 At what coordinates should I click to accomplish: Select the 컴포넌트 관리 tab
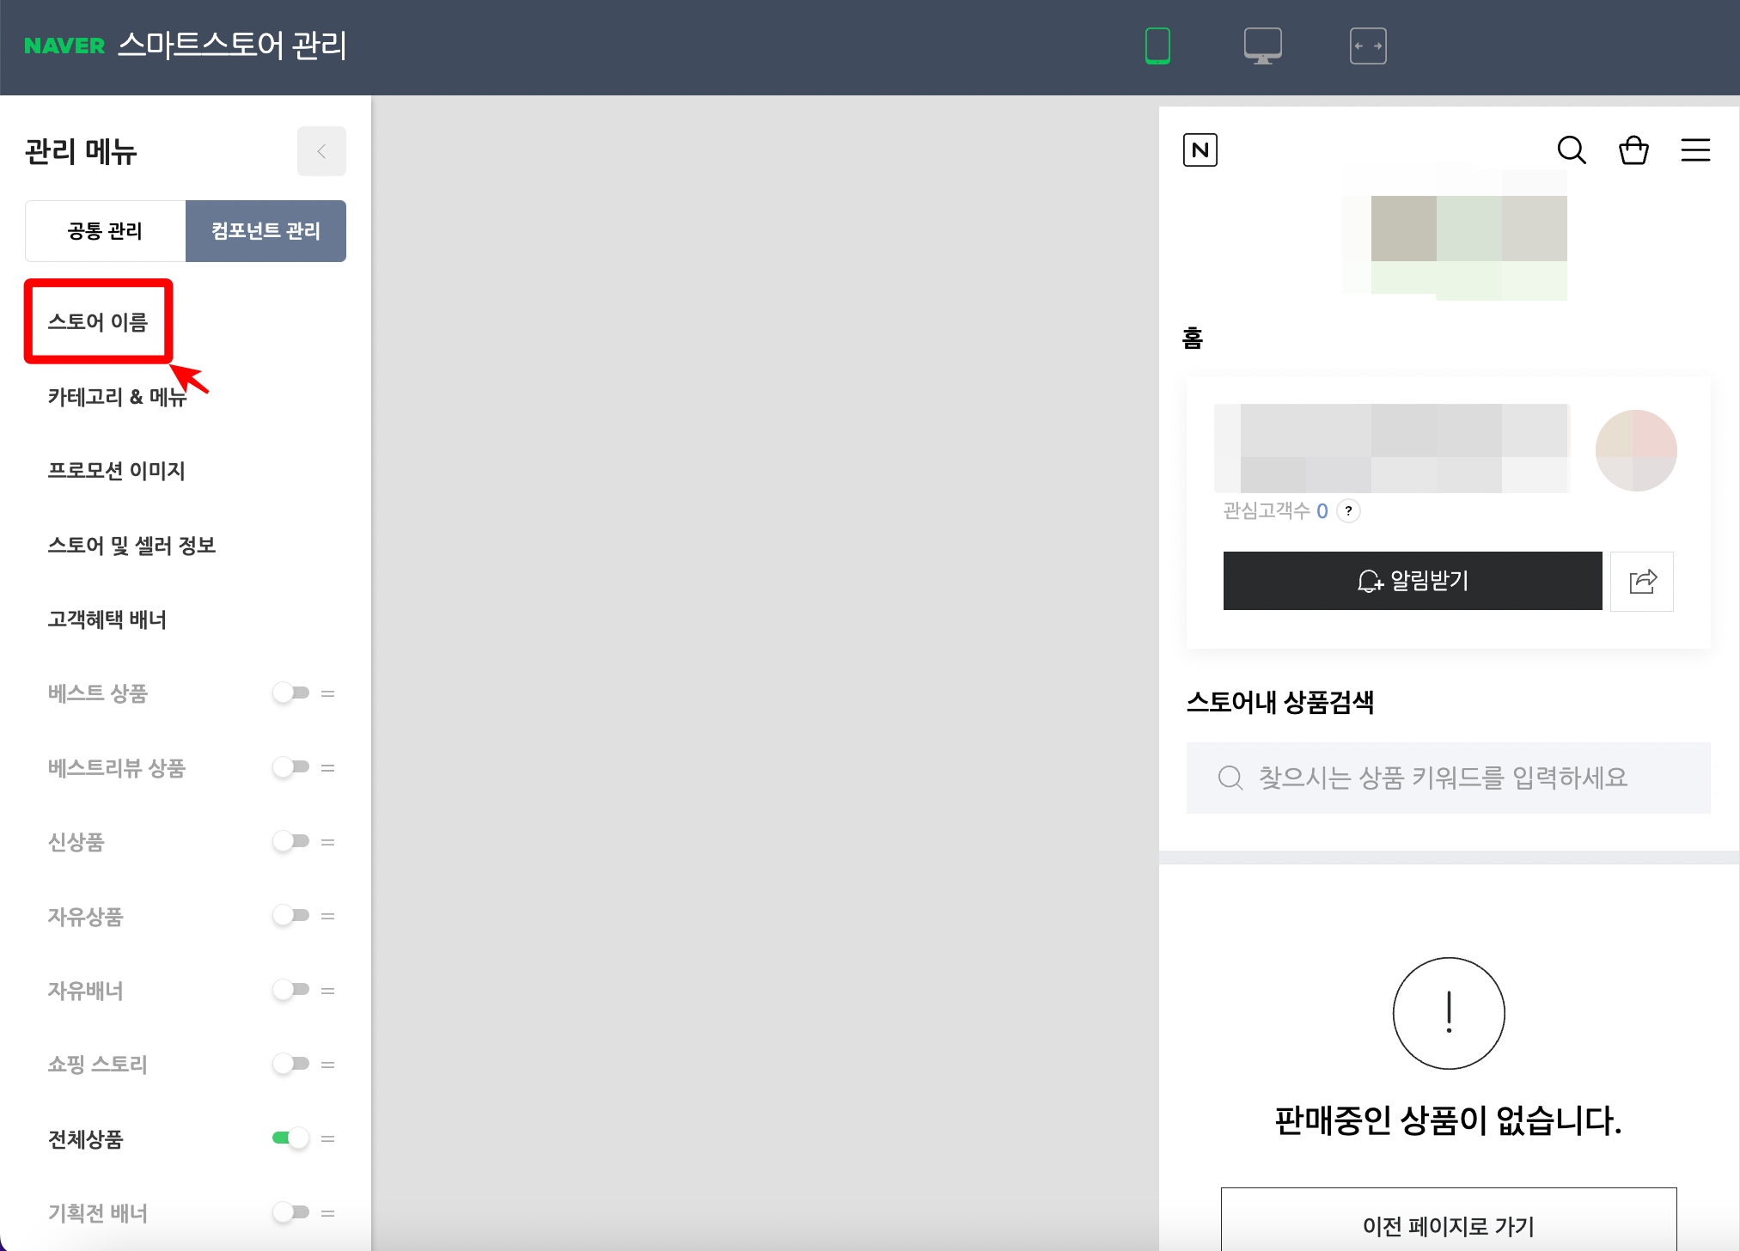coord(266,231)
